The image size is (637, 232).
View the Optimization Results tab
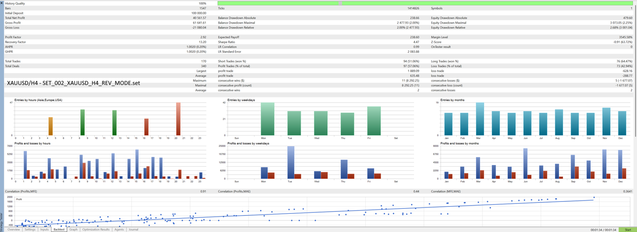96,229
